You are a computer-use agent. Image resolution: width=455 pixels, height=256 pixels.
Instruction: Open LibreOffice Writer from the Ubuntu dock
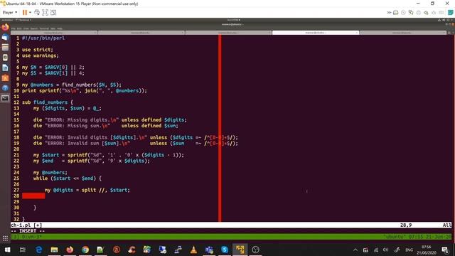tap(5, 68)
